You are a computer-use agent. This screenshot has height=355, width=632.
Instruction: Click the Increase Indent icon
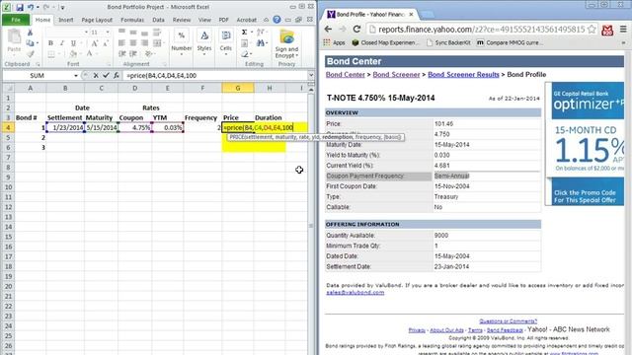[x=133, y=53]
